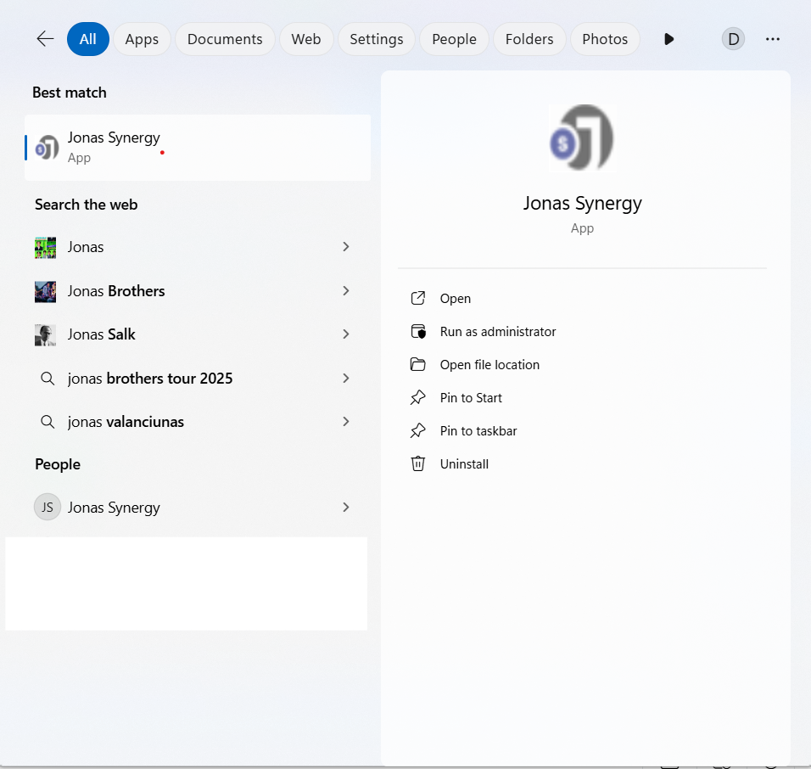Click the back arrow icon

pyautogui.click(x=45, y=39)
